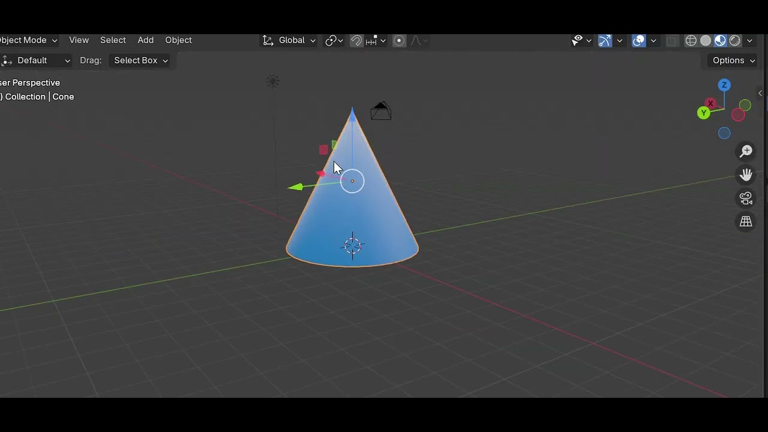Expand sidebar with small arrow tab
The width and height of the screenshot is (768, 432).
point(760,93)
